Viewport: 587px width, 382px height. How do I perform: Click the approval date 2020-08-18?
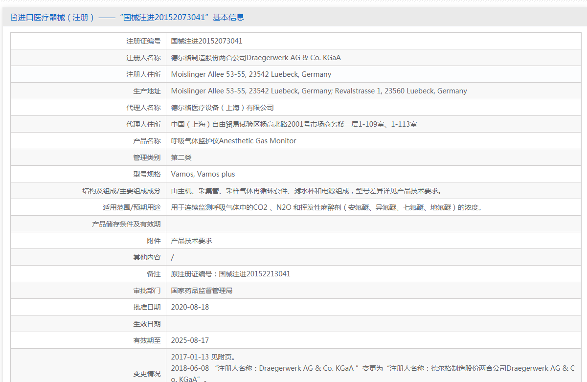(x=190, y=307)
